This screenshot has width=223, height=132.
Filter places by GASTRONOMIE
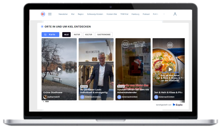tap(104, 35)
